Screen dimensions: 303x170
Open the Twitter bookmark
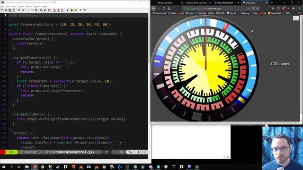pos(172,13)
